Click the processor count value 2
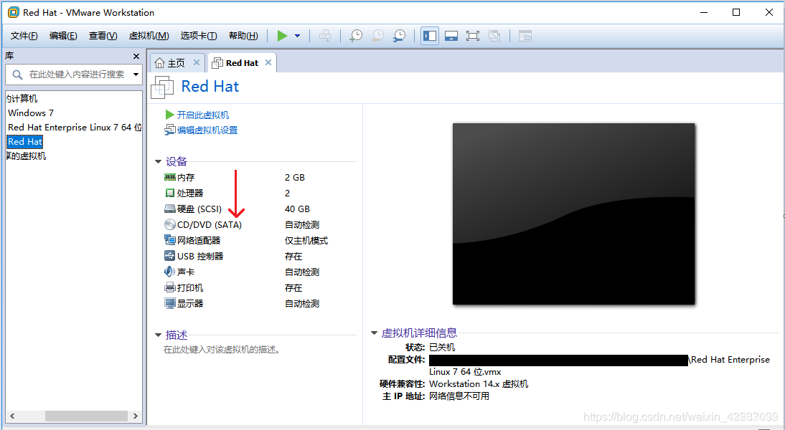Viewport: 785px width, 430px height. tap(287, 193)
